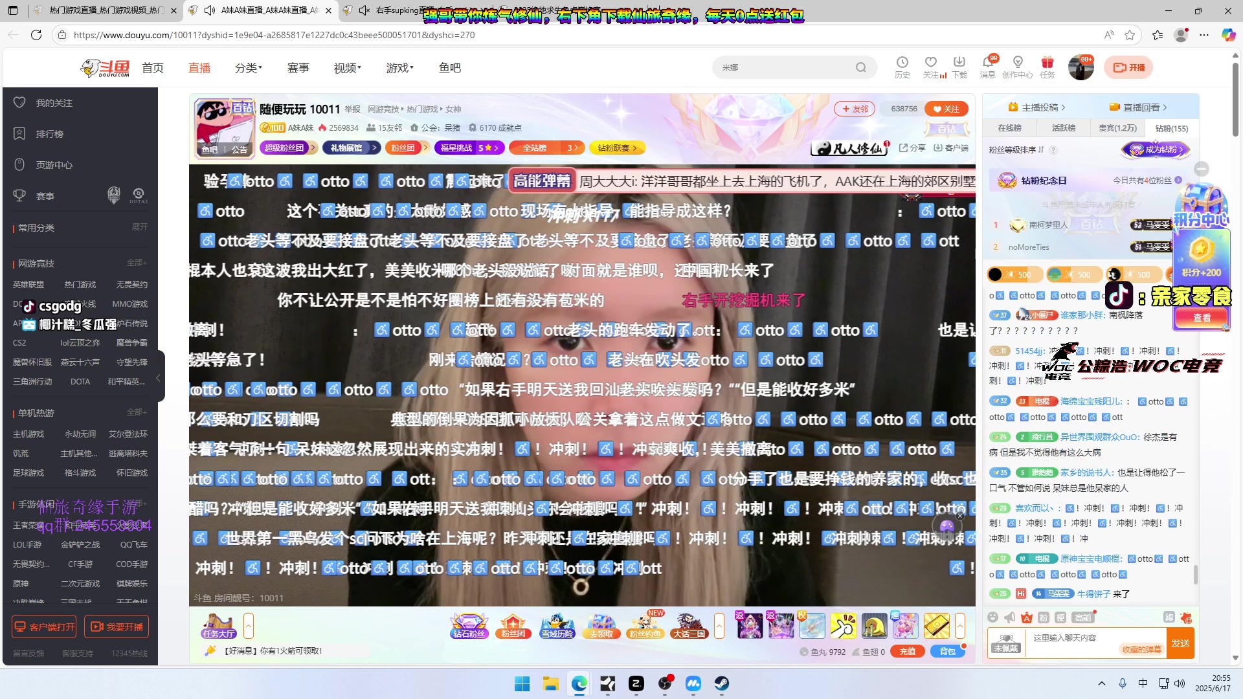1243x699 pixels.
Task: Switch to 钻粉(155) tab
Action: pyautogui.click(x=1172, y=128)
